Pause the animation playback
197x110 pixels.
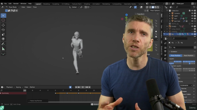point(83,87)
